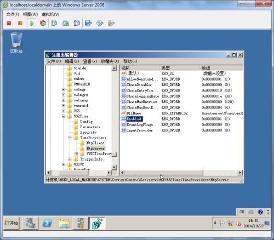Viewport: 274px width, 240px height.
Task: Click the USB device connect icon
Action: tap(111, 23)
